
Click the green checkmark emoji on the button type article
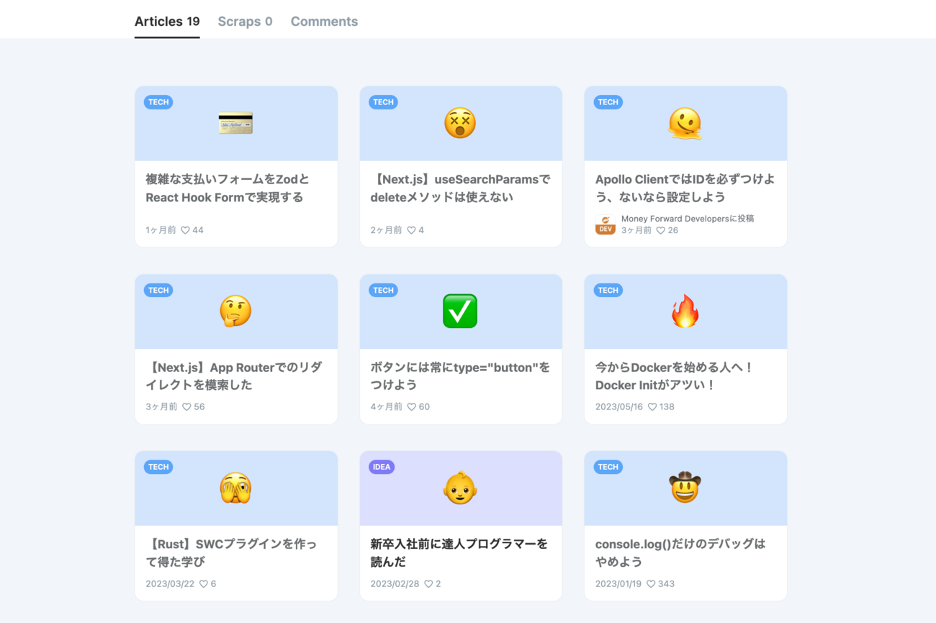click(x=461, y=311)
